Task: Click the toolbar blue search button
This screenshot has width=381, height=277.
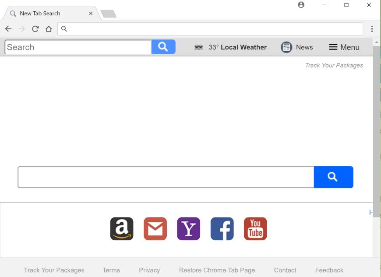Action: click(x=163, y=47)
